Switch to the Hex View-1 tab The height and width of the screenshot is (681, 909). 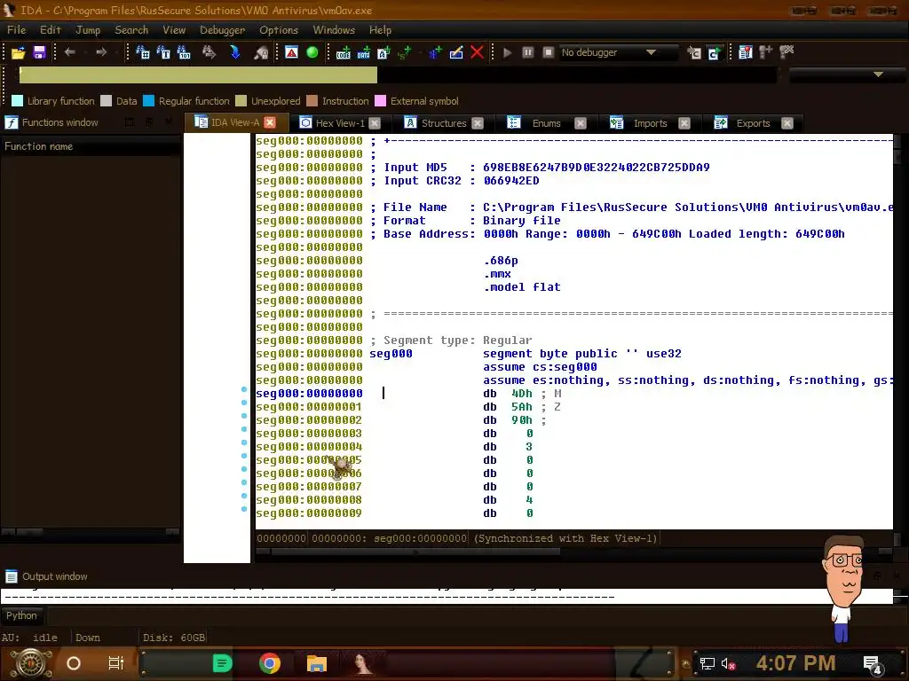[340, 123]
